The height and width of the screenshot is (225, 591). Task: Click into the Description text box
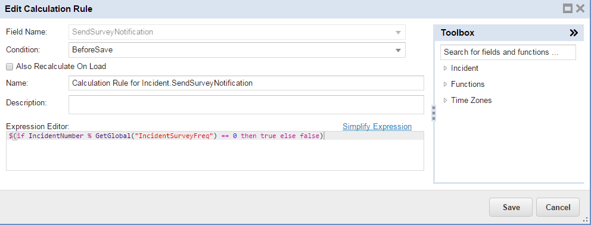[246, 105]
